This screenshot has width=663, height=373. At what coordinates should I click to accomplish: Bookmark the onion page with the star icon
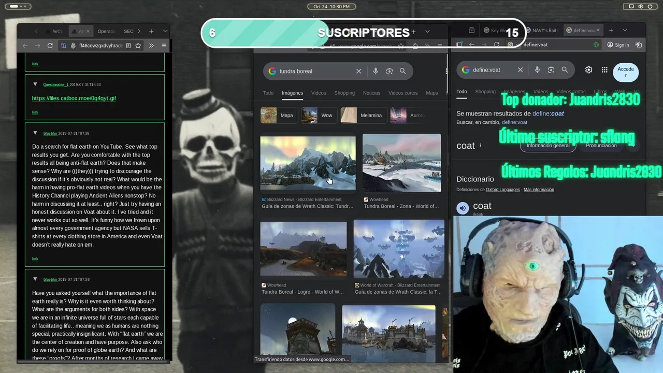(x=138, y=46)
